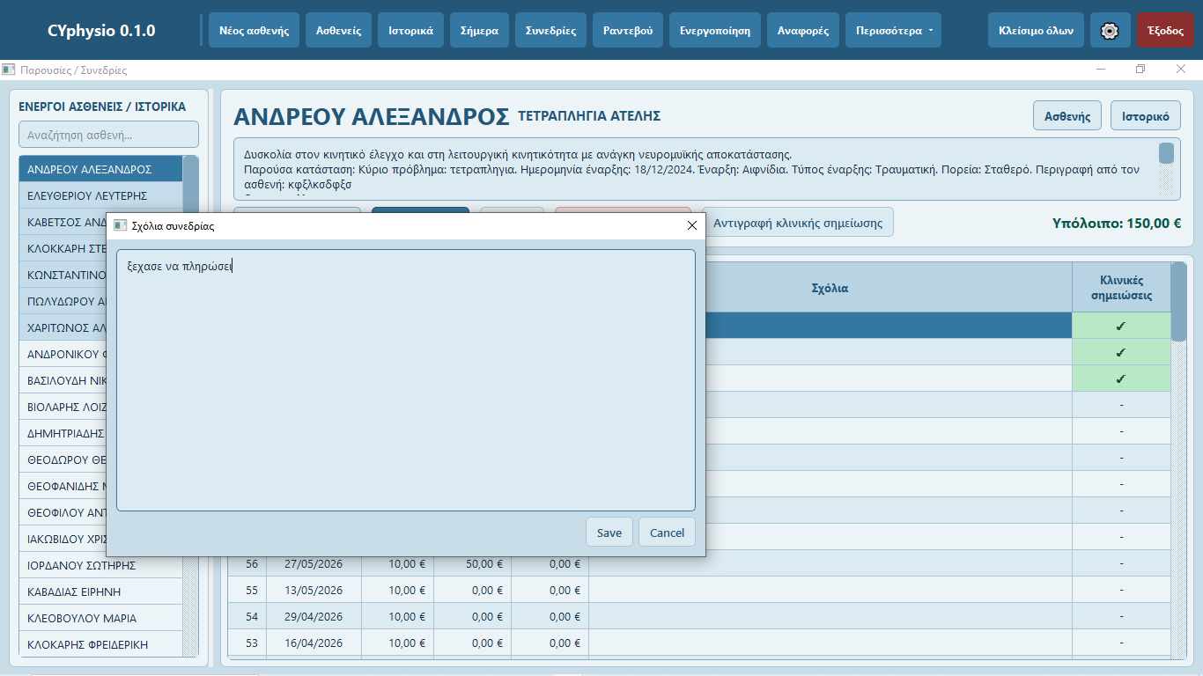Click the Υπόλοιπο: 150,00 € balance text
The height and width of the screenshot is (676, 1203).
pyautogui.click(x=1117, y=223)
